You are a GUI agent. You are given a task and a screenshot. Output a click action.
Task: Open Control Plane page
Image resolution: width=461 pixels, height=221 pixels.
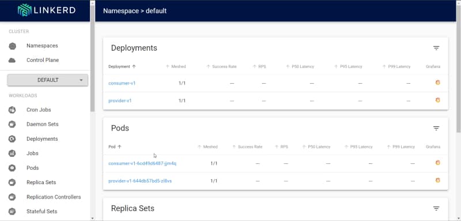[43, 60]
